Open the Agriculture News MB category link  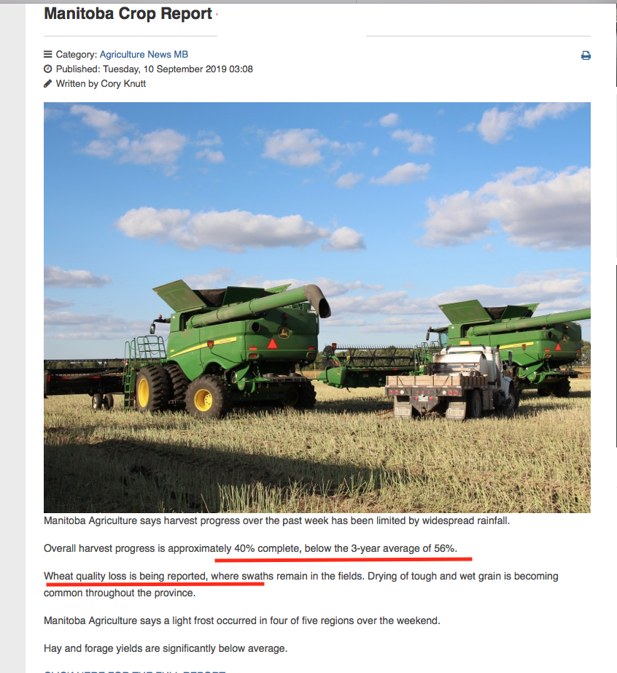coord(144,55)
